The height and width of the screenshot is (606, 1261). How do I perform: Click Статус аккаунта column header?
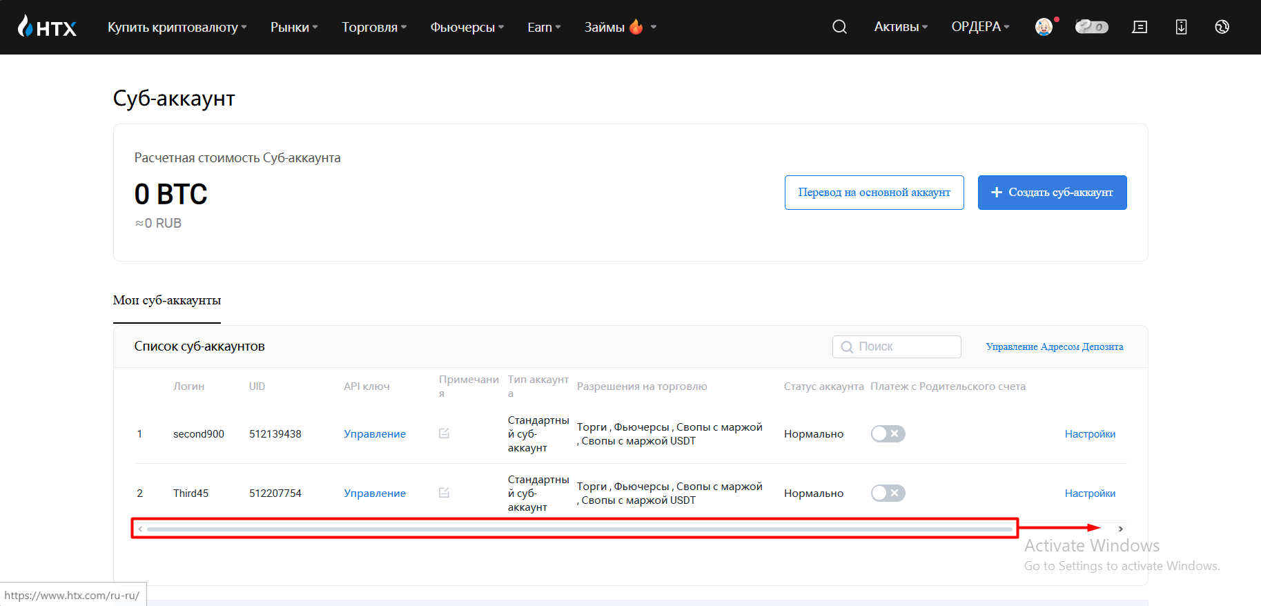tap(824, 386)
